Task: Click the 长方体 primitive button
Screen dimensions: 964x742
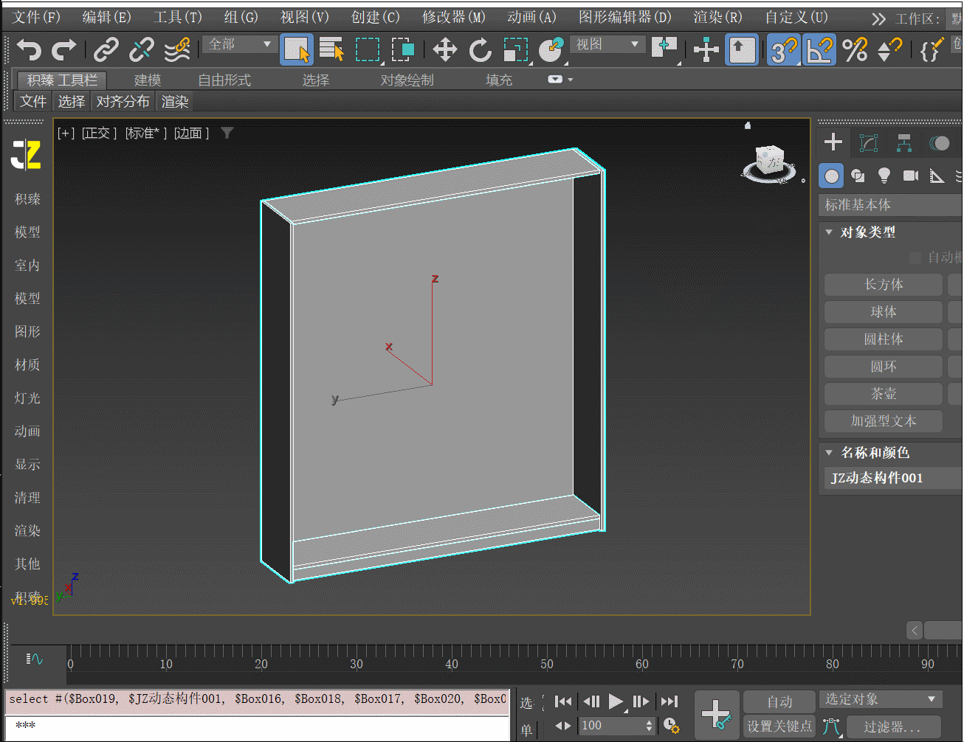Action: (x=884, y=285)
